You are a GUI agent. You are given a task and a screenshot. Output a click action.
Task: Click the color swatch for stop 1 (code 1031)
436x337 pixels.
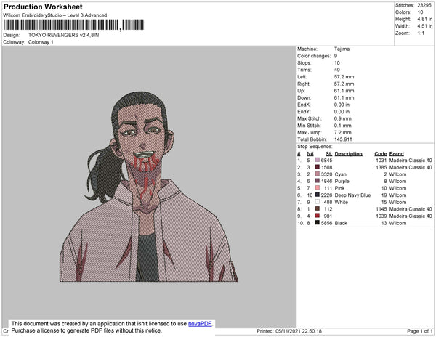click(x=318, y=160)
